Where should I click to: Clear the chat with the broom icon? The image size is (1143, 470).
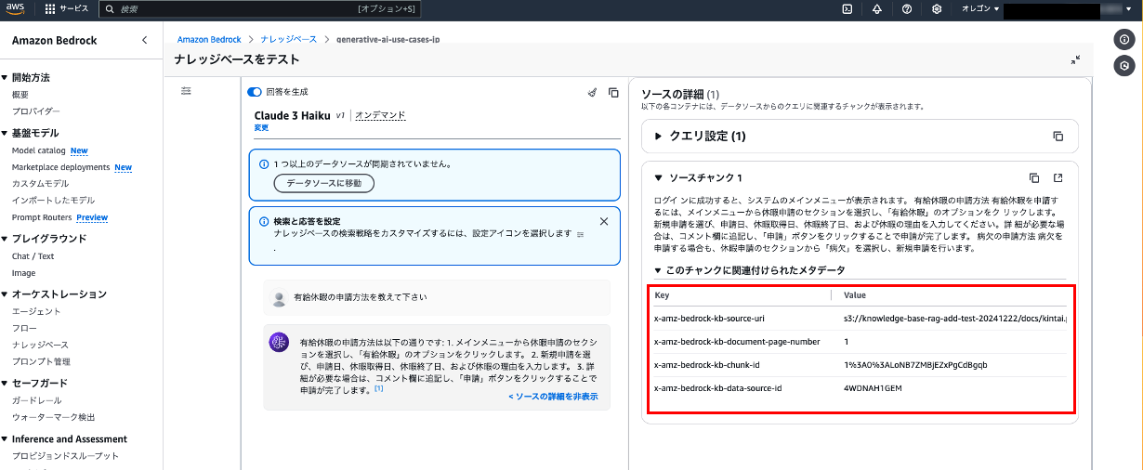tap(592, 92)
